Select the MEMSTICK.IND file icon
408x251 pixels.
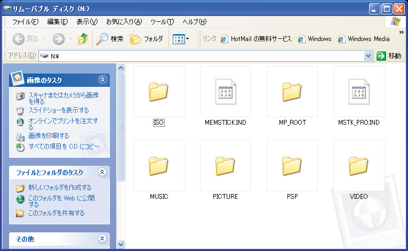pyautogui.click(x=226, y=92)
